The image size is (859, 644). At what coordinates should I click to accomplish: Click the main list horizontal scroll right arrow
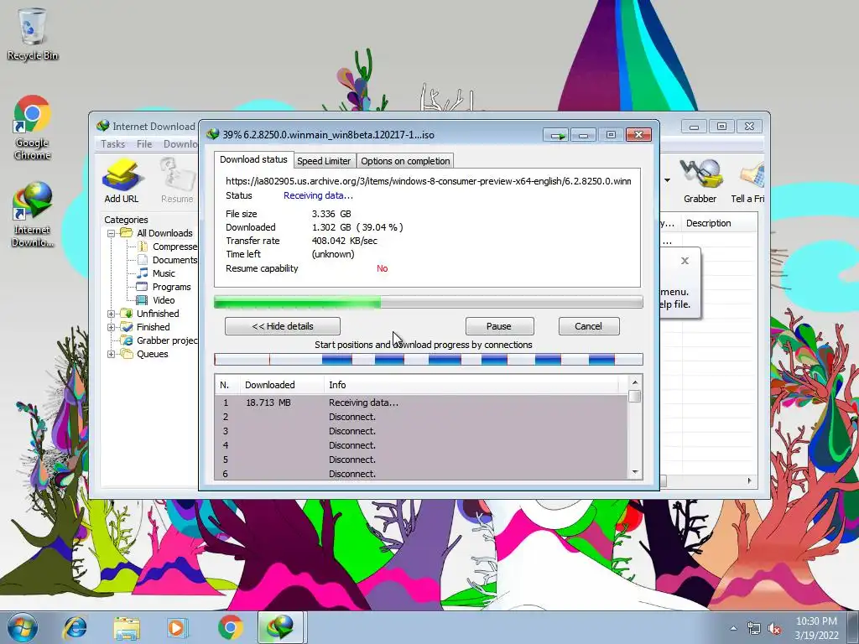click(749, 480)
